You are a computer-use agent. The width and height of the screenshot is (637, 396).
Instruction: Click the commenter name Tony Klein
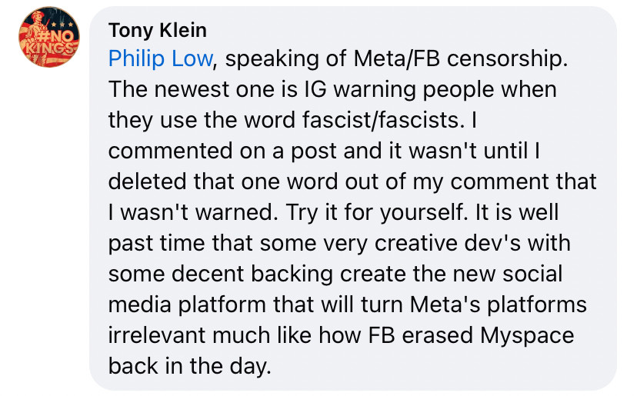click(x=158, y=30)
